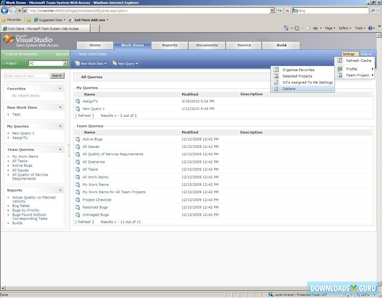Click the Print icon in browser toolbar
The width and height of the screenshot is (382, 298).
pos(315,28)
